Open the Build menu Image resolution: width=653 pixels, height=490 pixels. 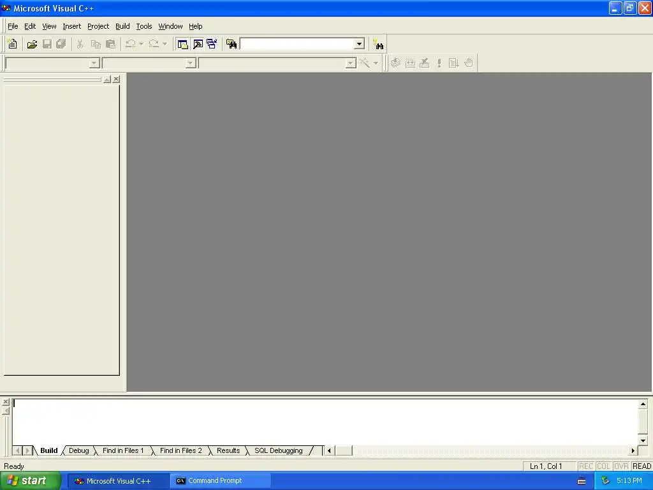[x=122, y=26]
